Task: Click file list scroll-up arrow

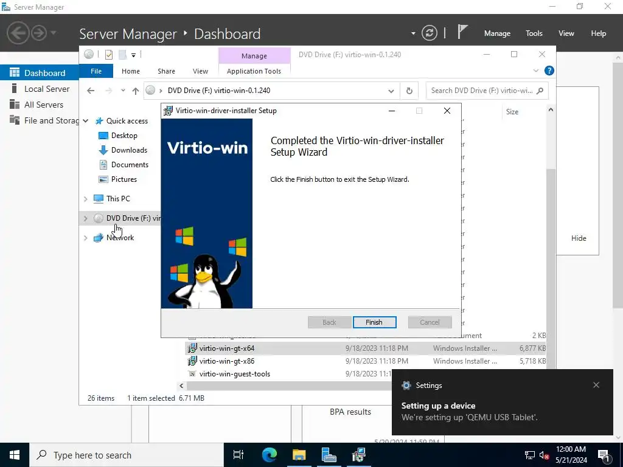Action: (x=551, y=110)
